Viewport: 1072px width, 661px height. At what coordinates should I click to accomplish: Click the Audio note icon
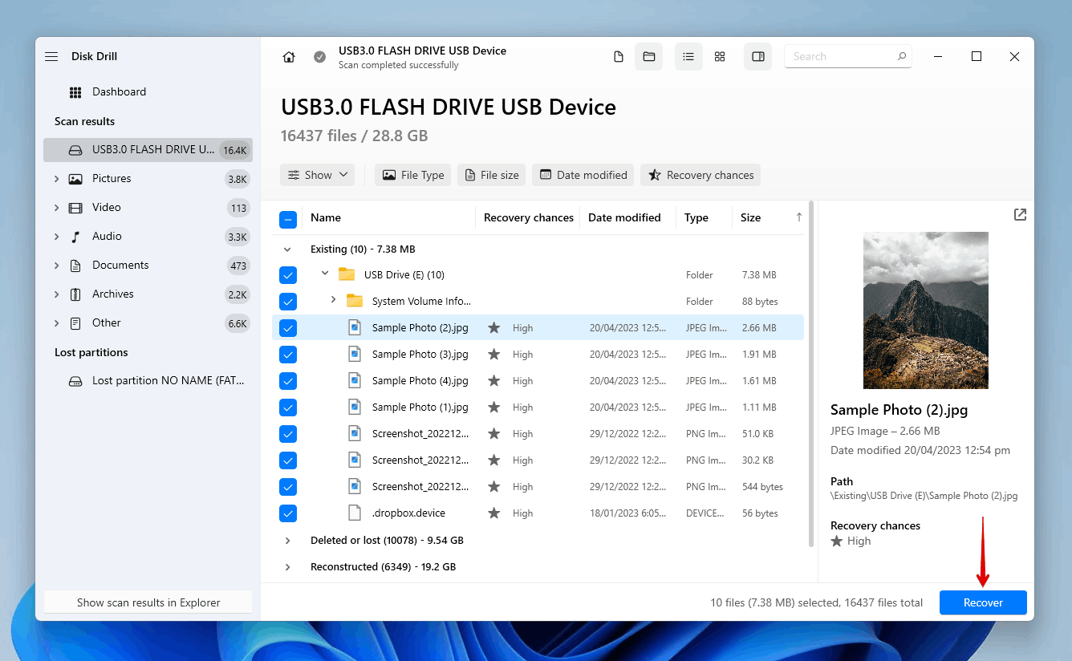click(x=75, y=237)
